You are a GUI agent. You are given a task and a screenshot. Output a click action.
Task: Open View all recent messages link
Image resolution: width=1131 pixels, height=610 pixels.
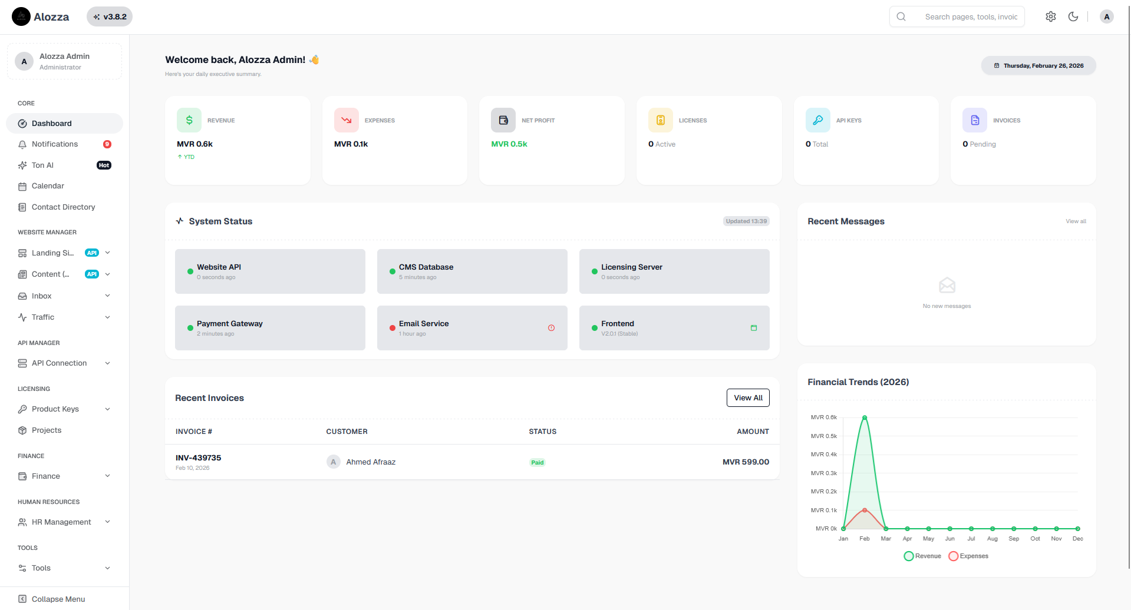click(1076, 221)
